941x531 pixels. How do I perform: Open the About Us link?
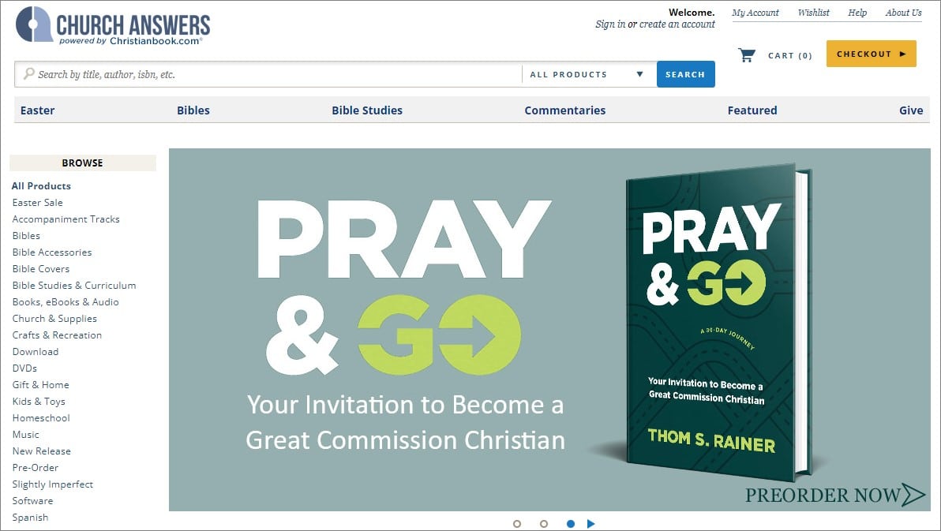[x=903, y=13]
